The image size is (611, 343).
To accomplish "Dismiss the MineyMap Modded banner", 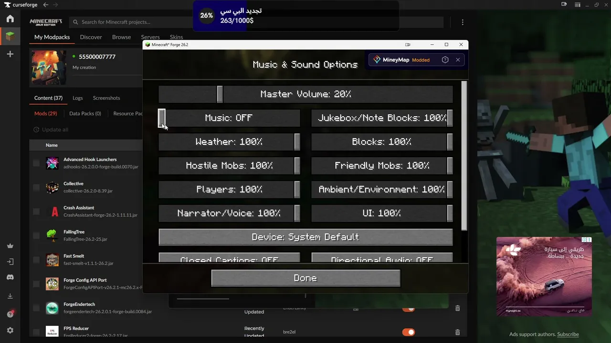I will pos(458,60).
